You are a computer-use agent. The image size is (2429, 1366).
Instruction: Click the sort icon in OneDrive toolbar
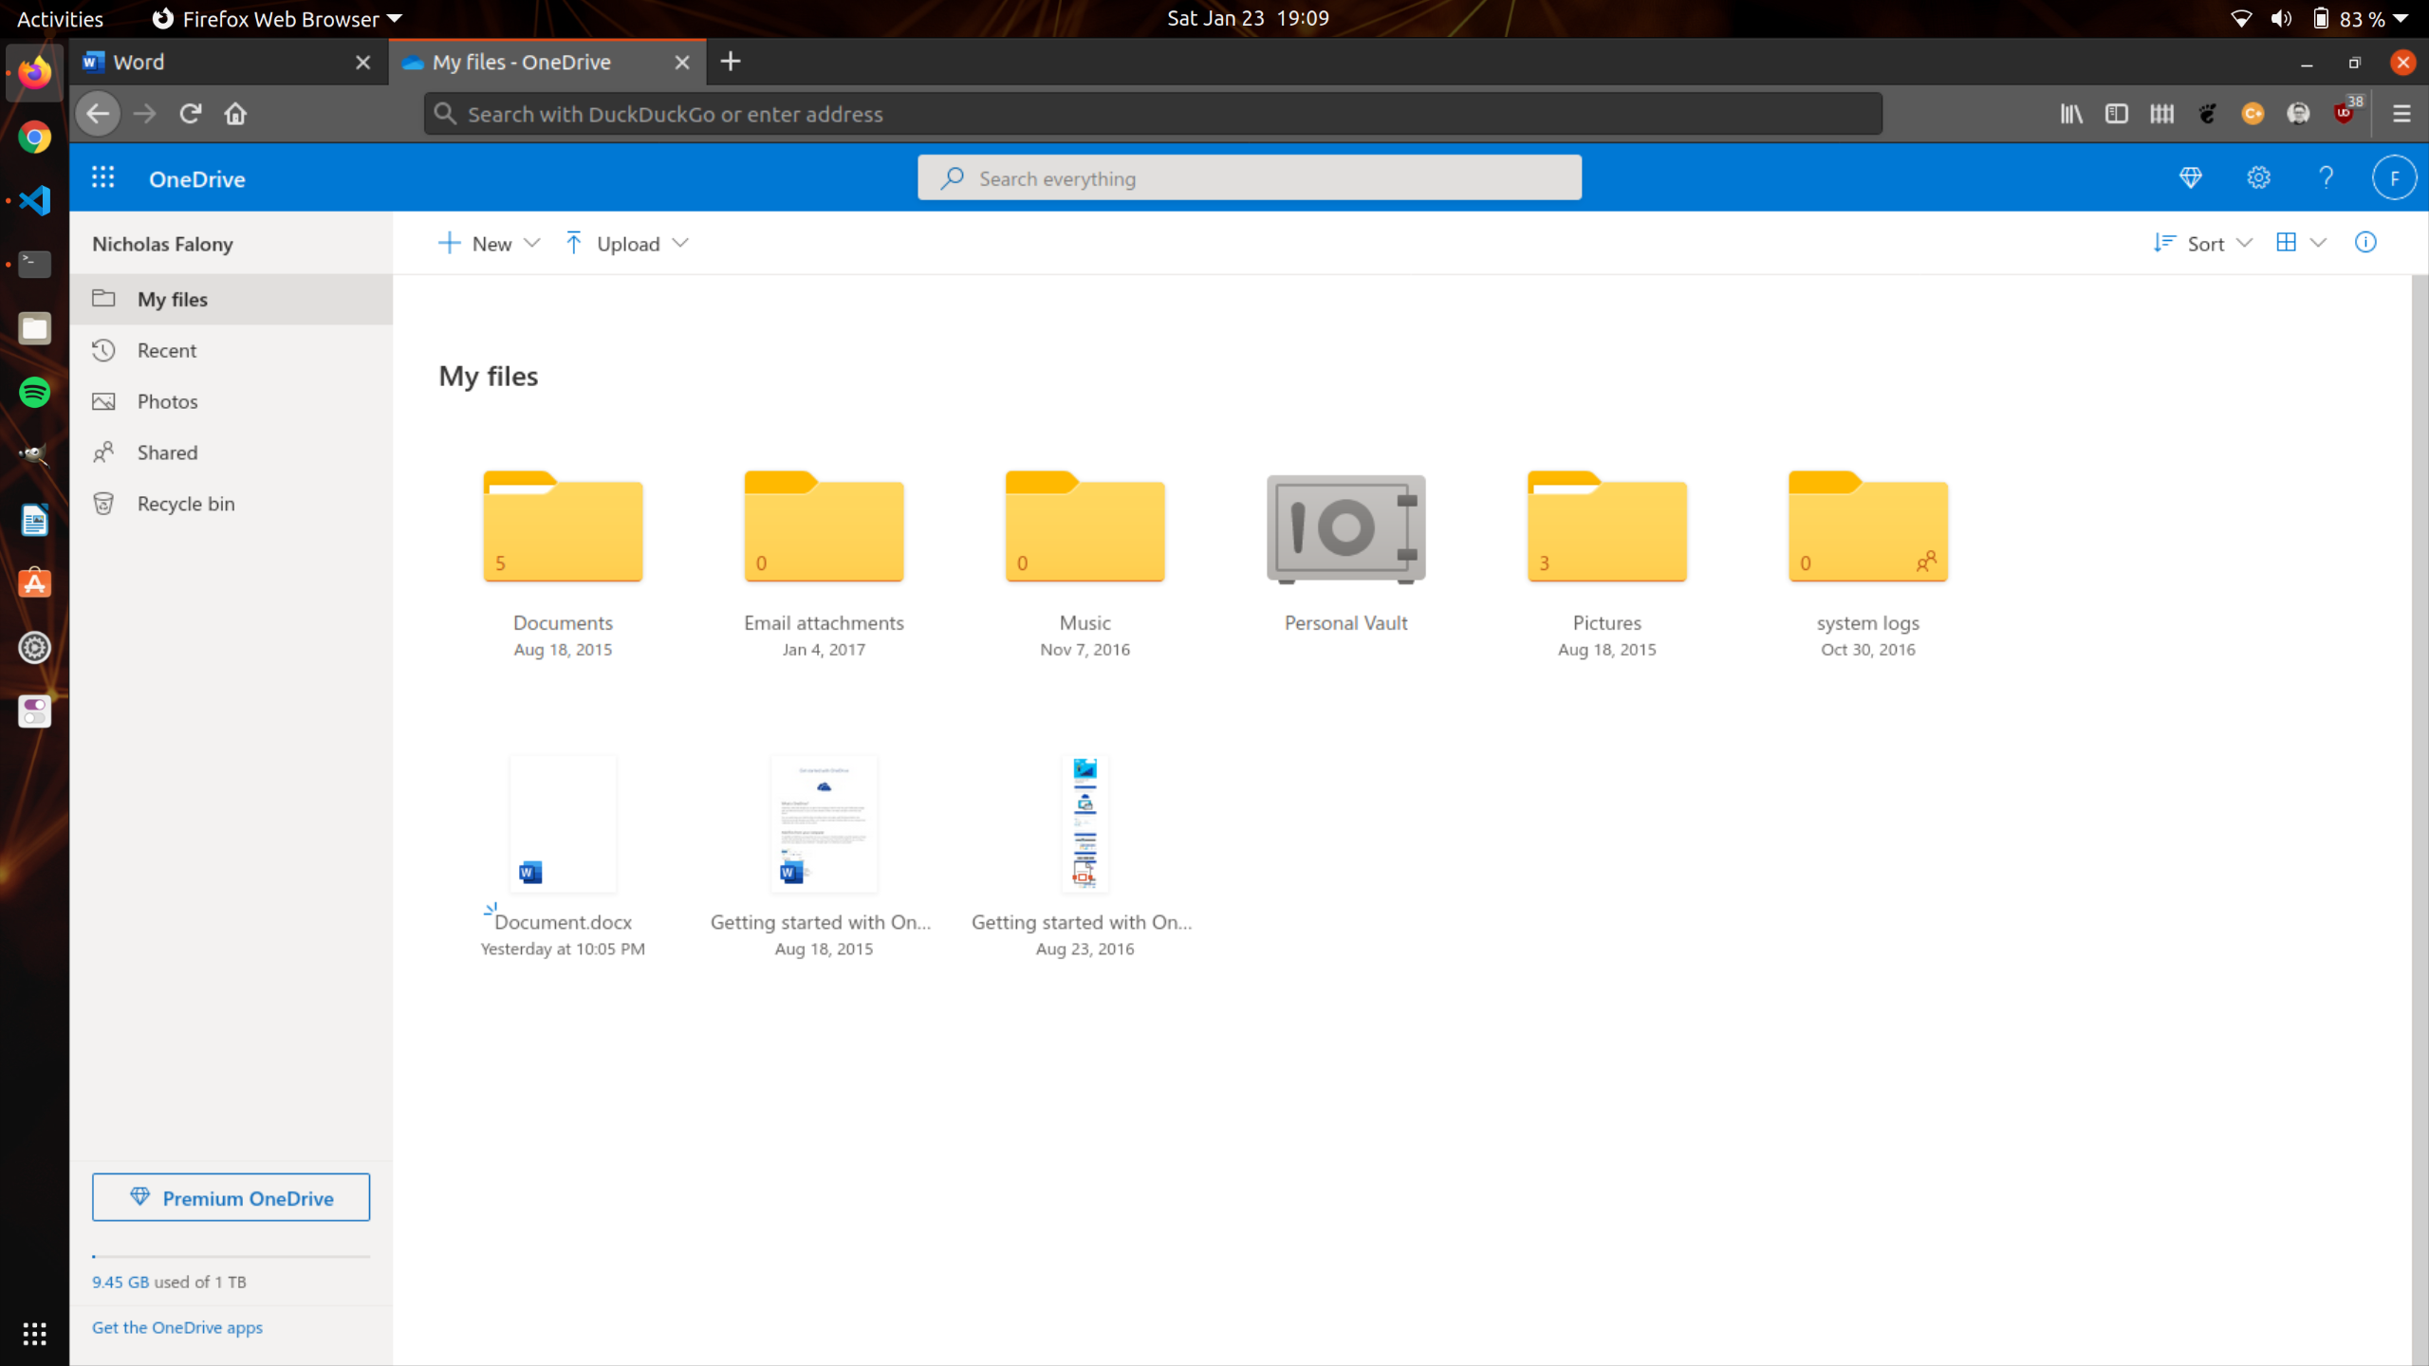click(x=2165, y=244)
